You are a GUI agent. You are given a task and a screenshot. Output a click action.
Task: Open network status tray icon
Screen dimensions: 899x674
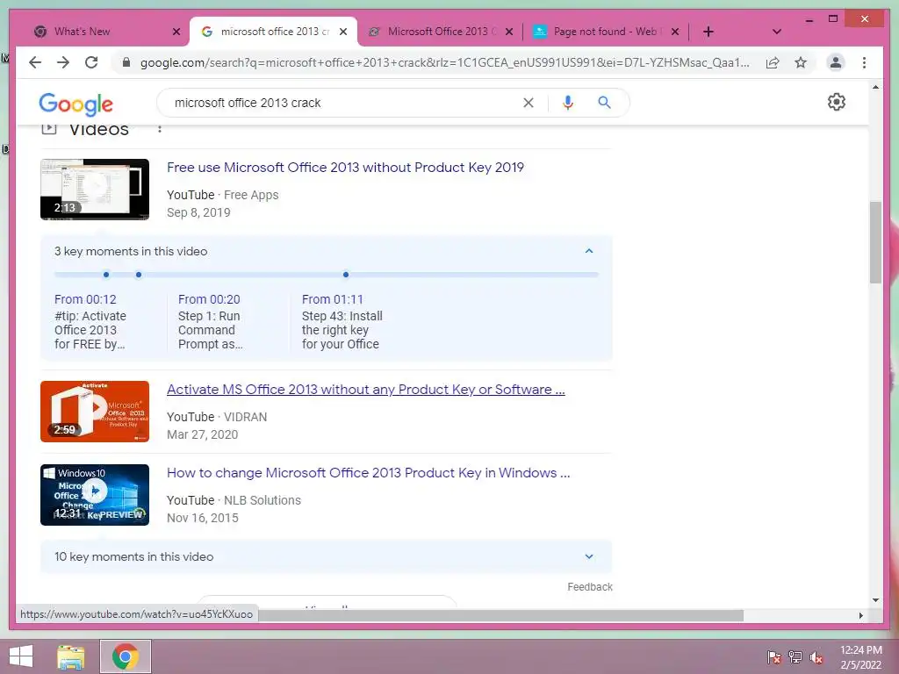click(795, 657)
